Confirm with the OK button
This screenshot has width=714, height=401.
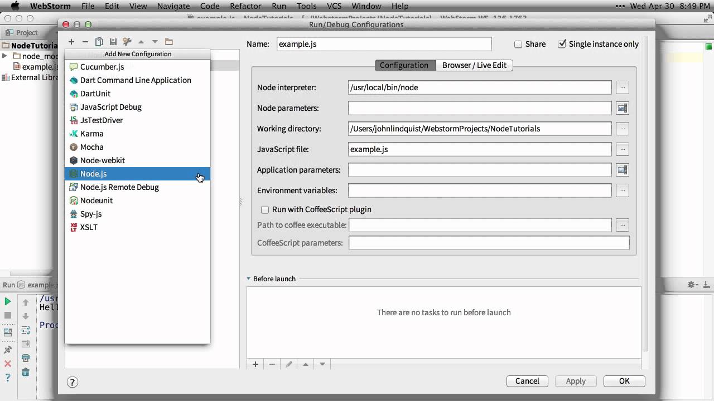click(x=624, y=382)
